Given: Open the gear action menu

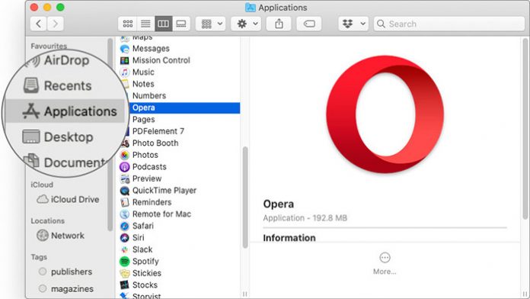Looking at the screenshot, I should (246, 24).
